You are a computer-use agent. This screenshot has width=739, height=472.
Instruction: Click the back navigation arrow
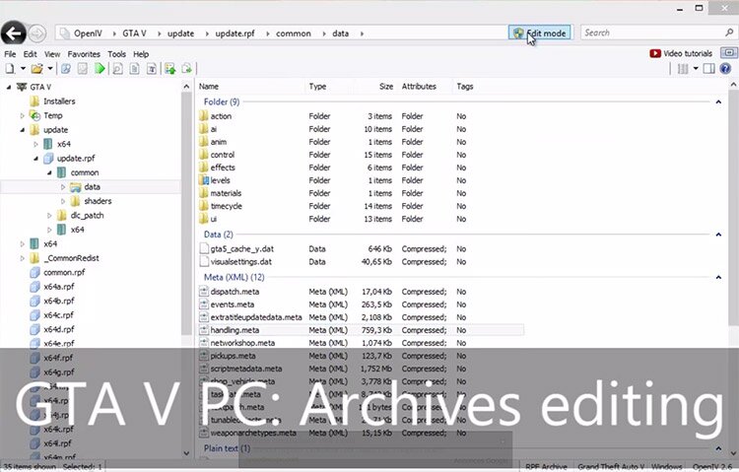[x=14, y=34]
